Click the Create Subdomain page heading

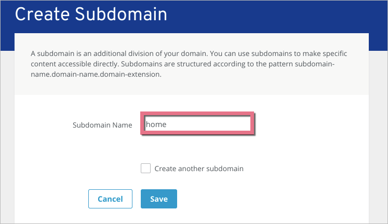coord(91,14)
